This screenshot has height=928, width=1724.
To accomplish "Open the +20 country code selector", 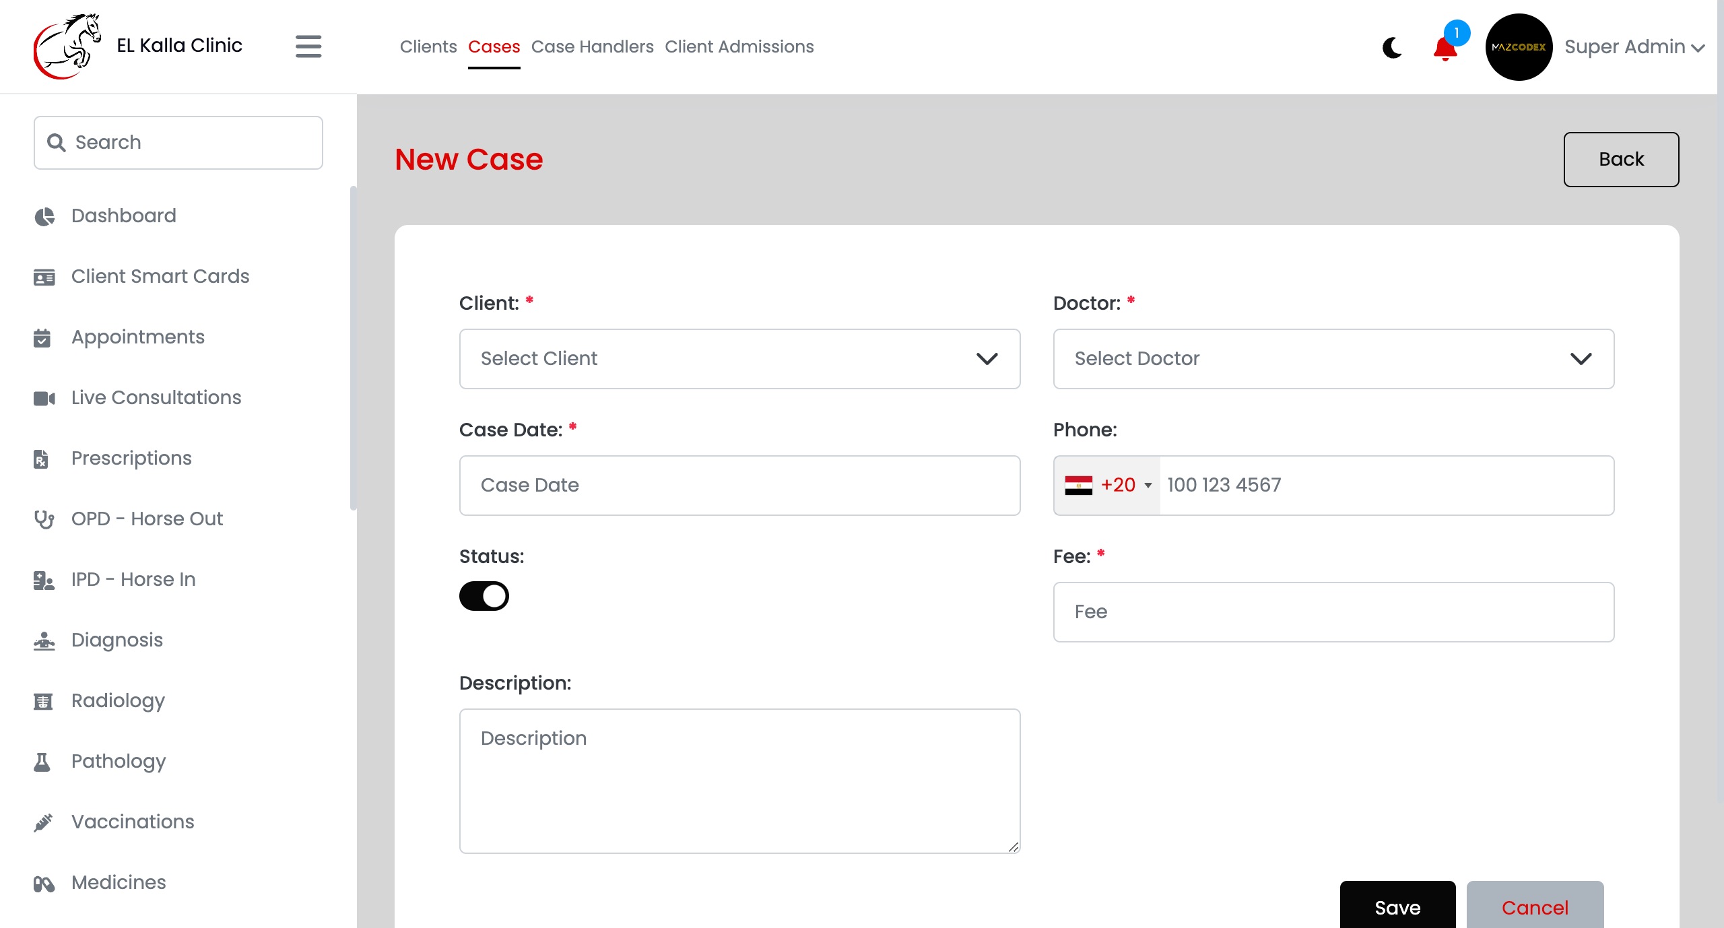I will click(1108, 486).
